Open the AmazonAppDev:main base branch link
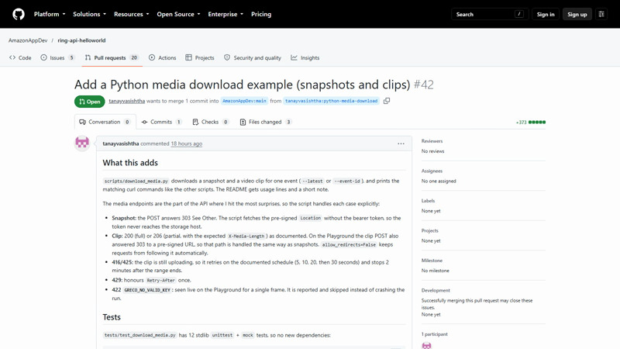Screen dimensions: 620x349 (x=244, y=101)
